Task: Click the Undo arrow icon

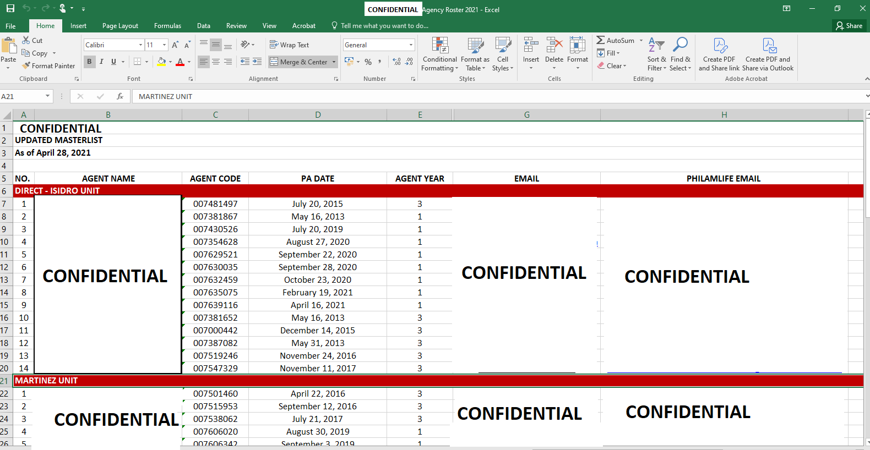Action: pos(26,8)
